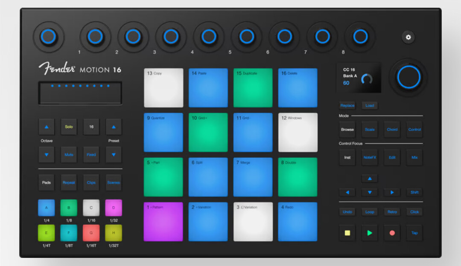Click the Preset down arrow
The height and width of the screenshot is (266, 461).
click(114, 155)
